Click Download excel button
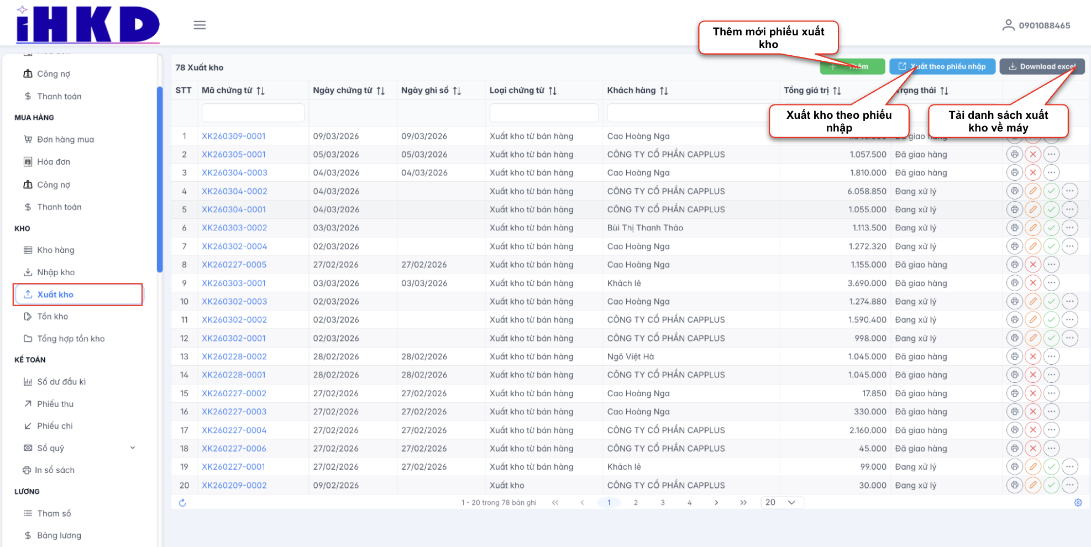Viewport: 1091px width, 547px height. [1042, 66]
